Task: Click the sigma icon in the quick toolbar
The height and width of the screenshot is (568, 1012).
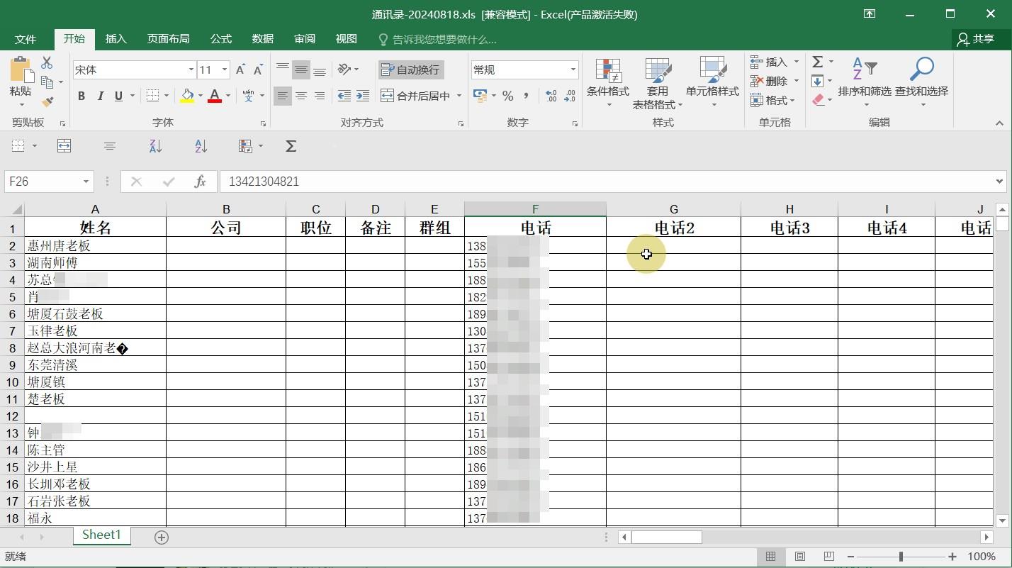Action: (291, 146)
